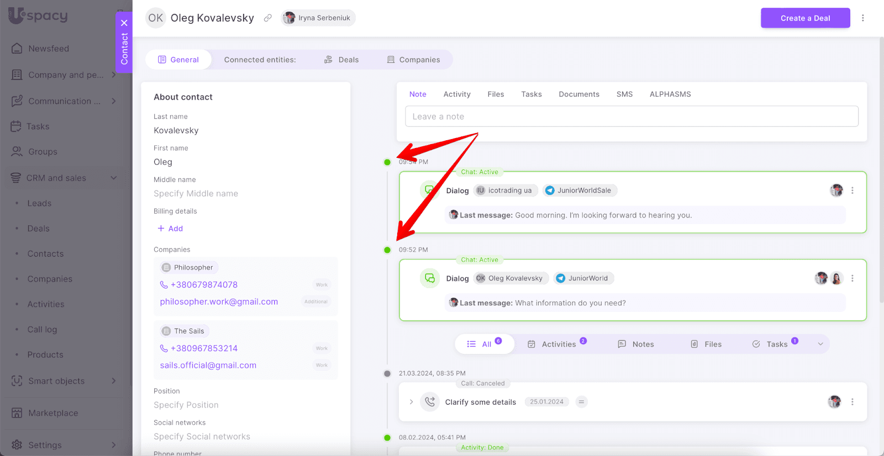Viewport: 884px width, 456px height.
Task: Collapse the CRM and sales menu
Action: click(x=114, y=178)
